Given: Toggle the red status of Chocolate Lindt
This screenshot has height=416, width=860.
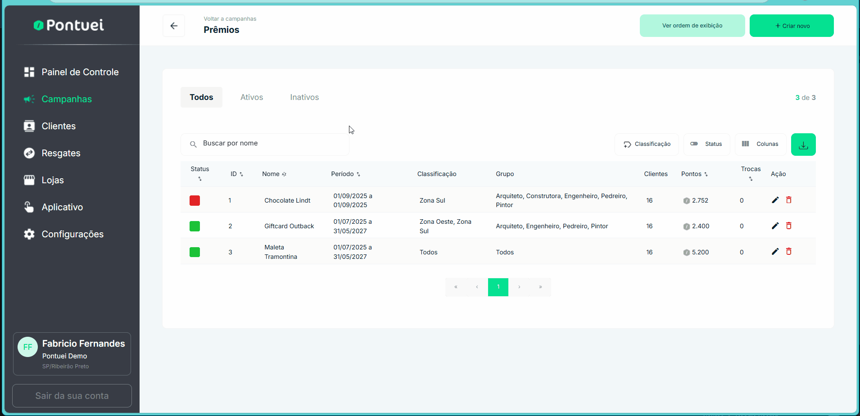Looking at the screenshot, I should (x=195, y=200).
